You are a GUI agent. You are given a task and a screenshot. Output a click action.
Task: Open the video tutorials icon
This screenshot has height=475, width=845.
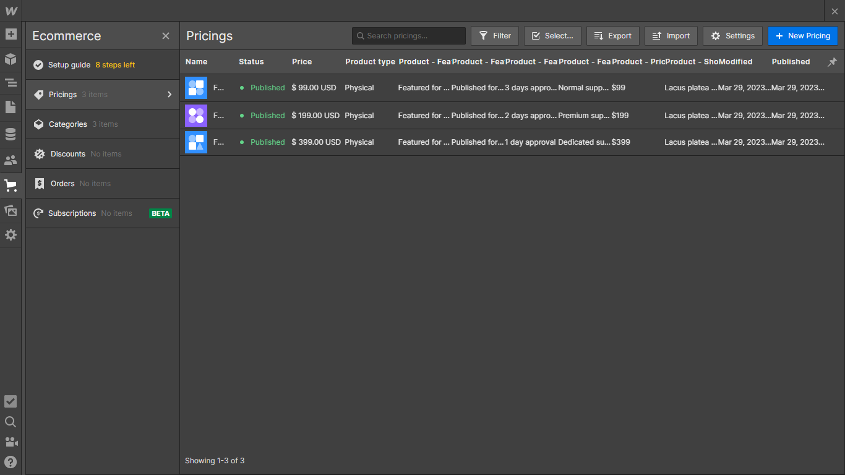(x=11, y=442)
